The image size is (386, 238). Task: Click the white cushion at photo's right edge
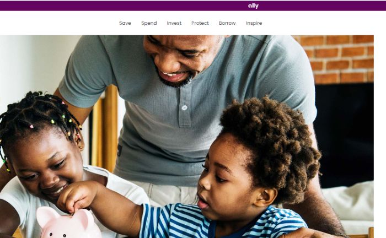click(x=352, y=203)
